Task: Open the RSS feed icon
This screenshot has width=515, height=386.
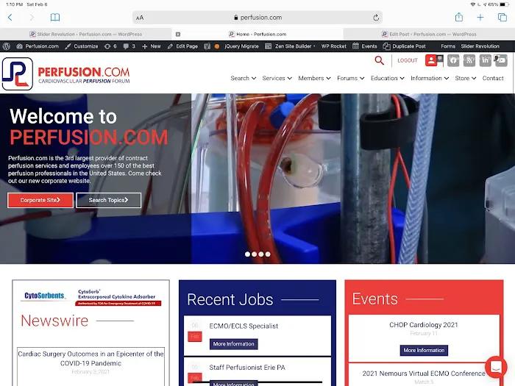Action: tap(469, 60)
